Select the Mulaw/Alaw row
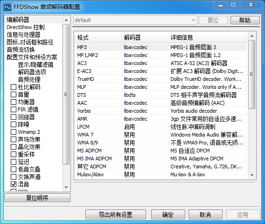Screen dimensions: 265x224 (160, 174)
